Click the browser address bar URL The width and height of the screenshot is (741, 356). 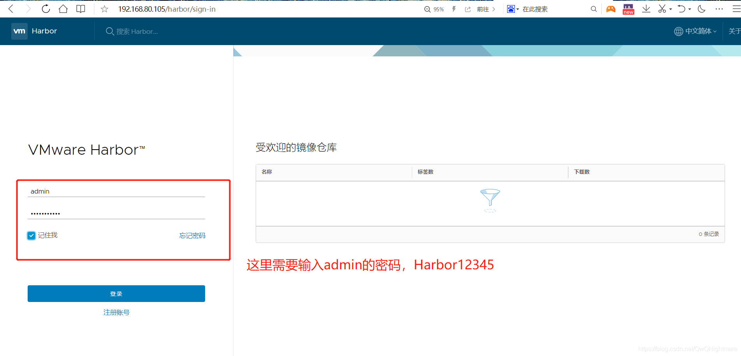[x=167, y=9]
